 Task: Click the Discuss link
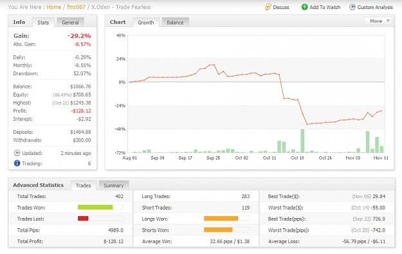coord(280,7)
